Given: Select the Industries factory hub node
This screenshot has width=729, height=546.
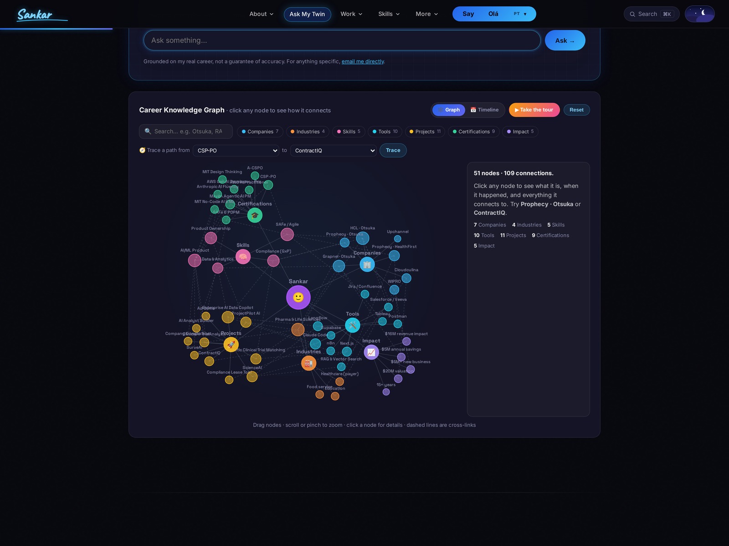Looking at the screenshot, I should (x=309, y=363).
